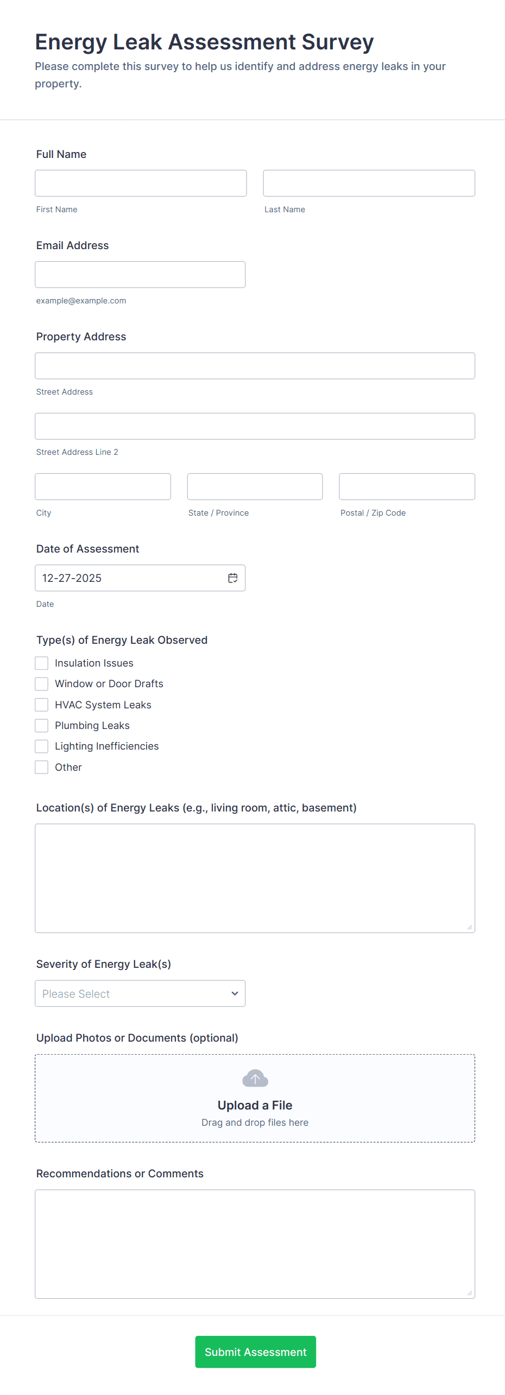Screen dimensions: 505x1395
Task: Click the cloud upload icon
Action: click(x=255, y=1079)
